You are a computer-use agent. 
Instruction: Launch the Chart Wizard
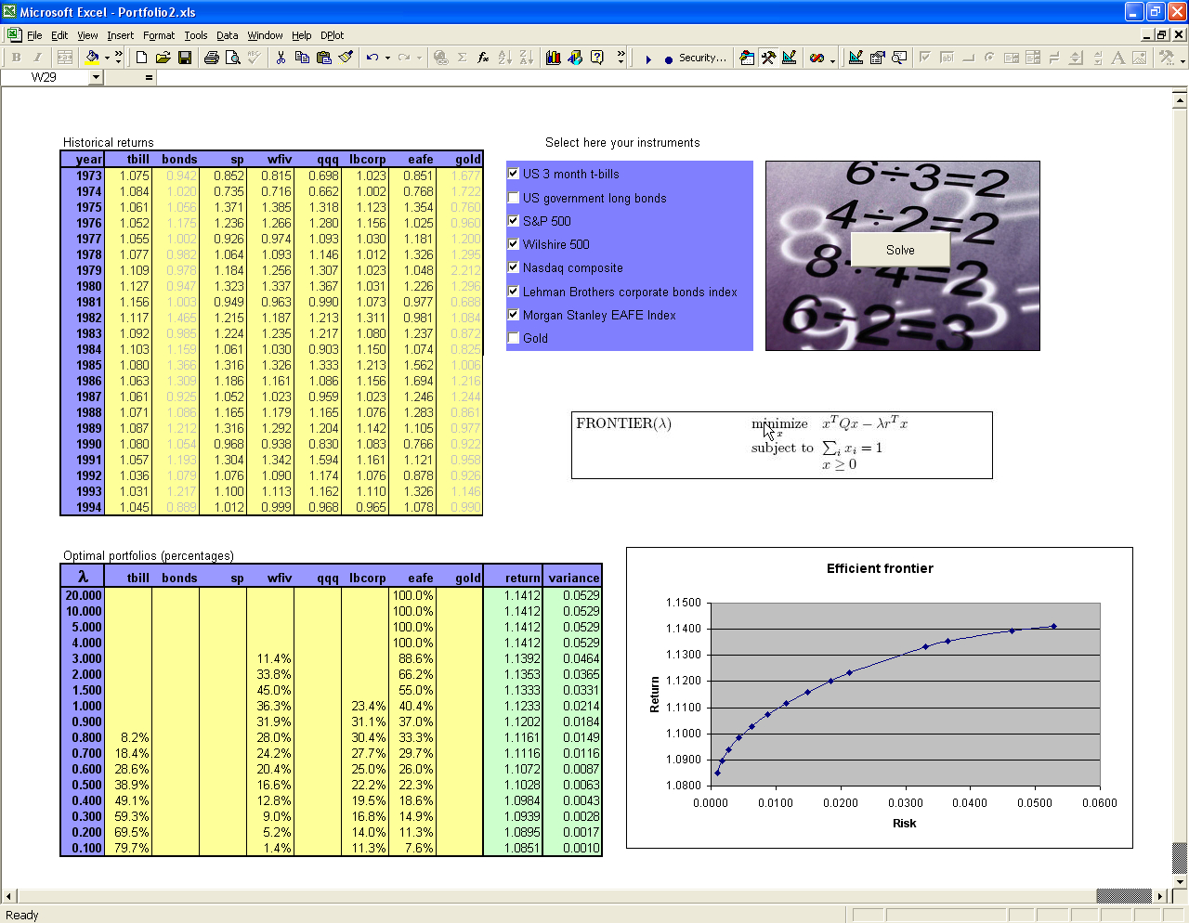553,57
